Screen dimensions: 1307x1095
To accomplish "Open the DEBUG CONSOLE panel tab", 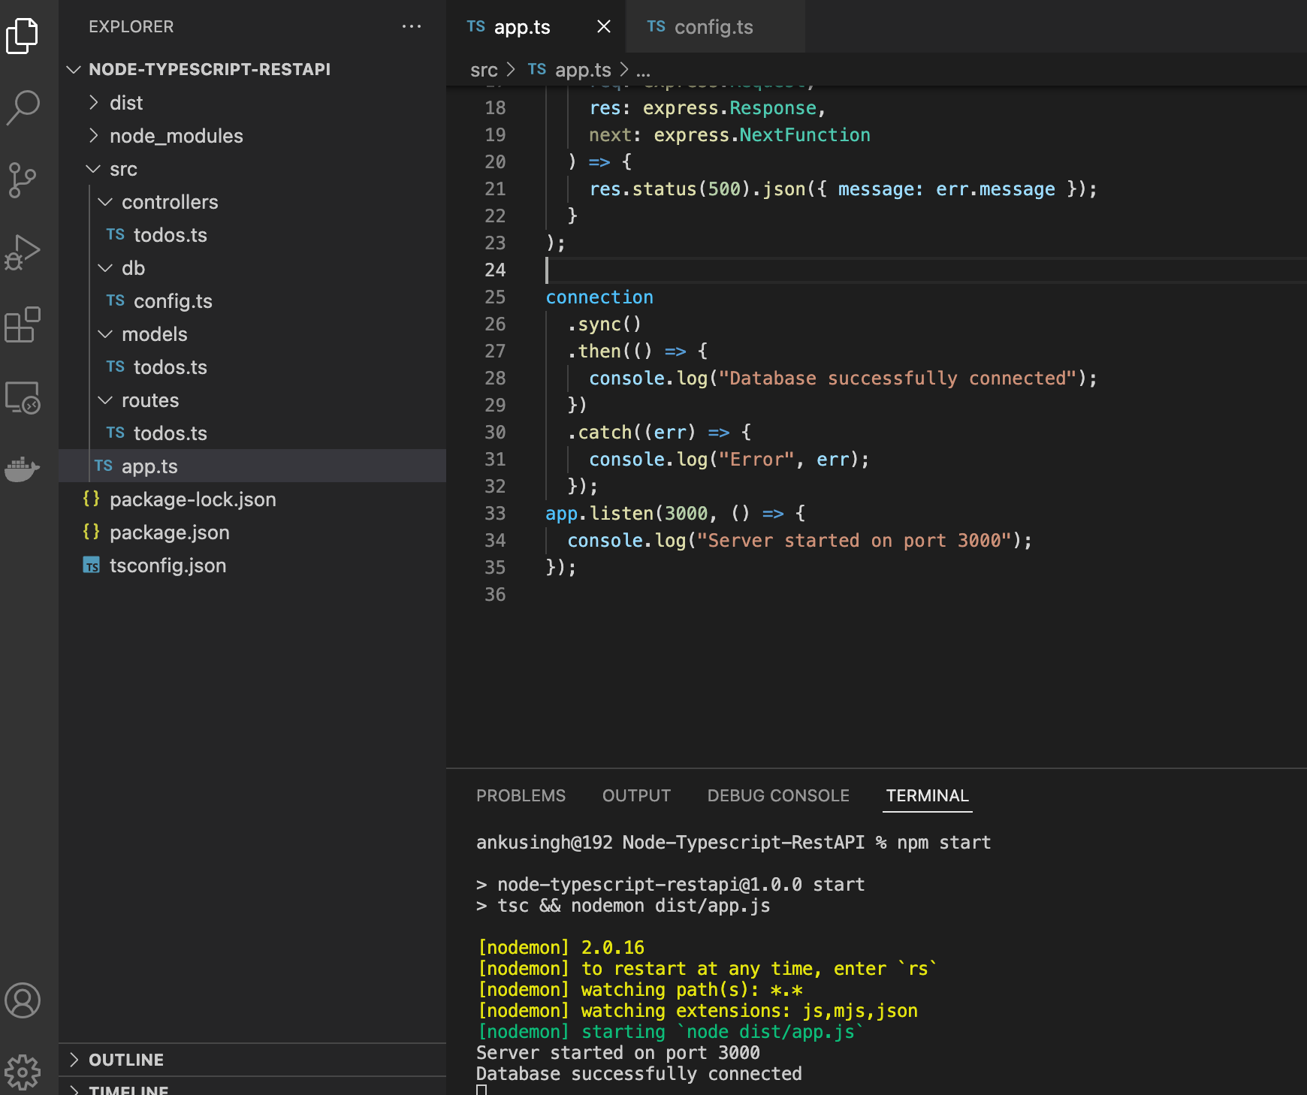I will click(778, 795).
